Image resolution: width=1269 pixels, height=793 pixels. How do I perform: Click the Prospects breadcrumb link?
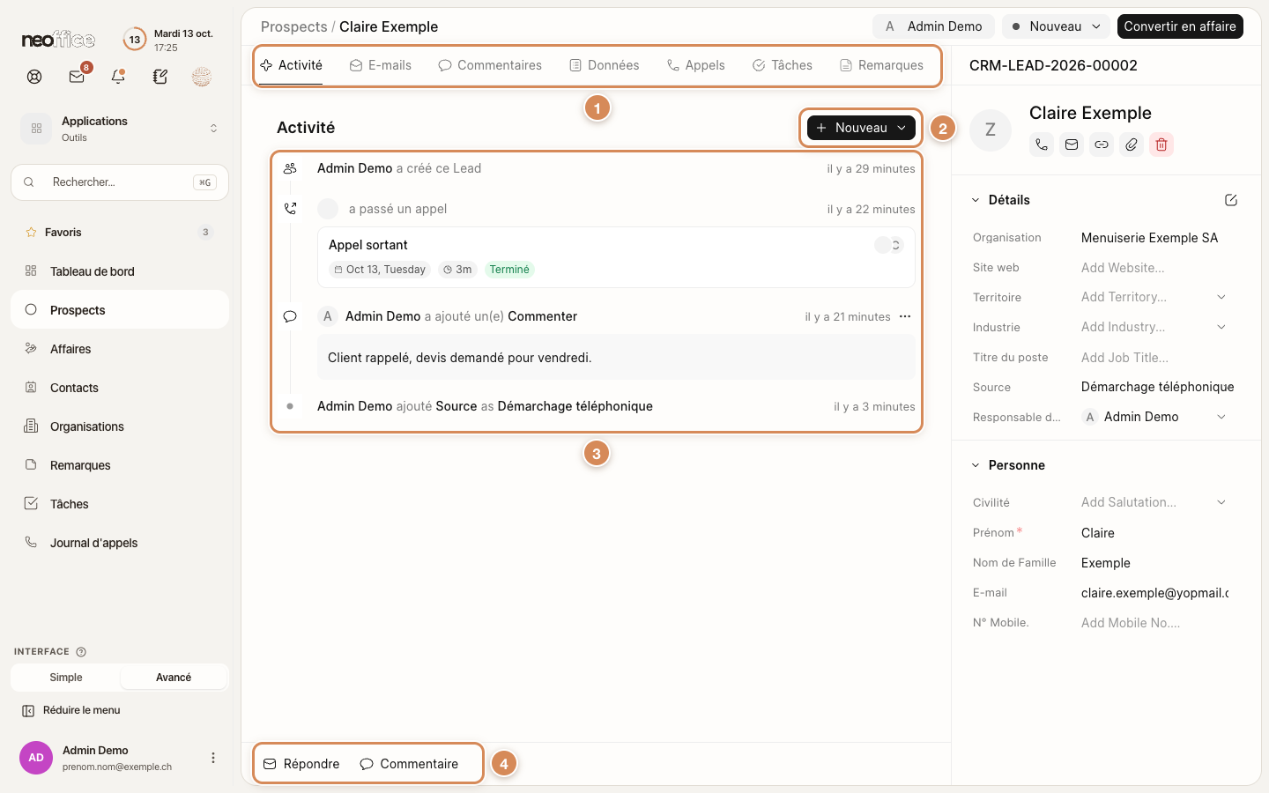294,26
